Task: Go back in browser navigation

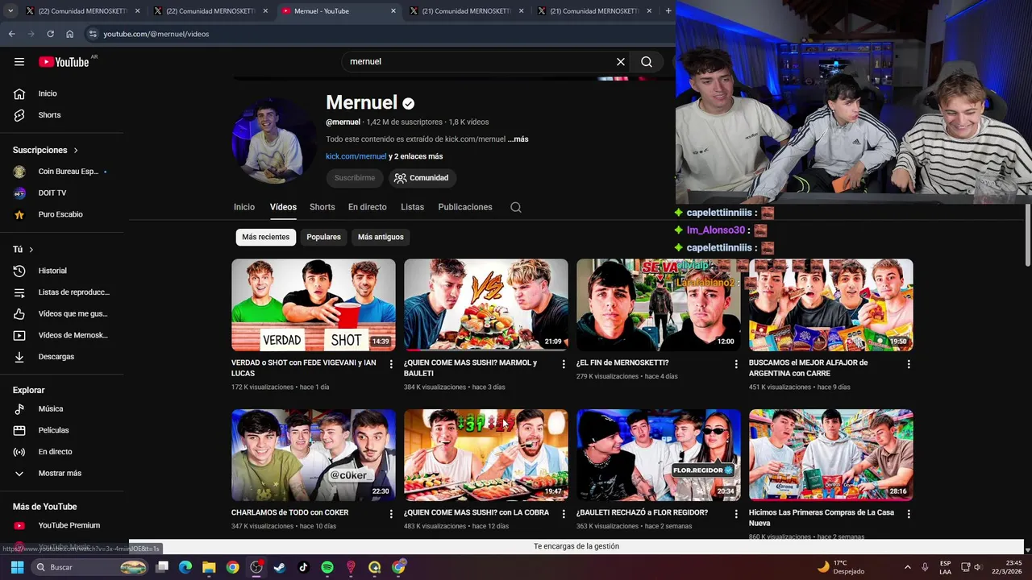Action: [x=11, y=34]
